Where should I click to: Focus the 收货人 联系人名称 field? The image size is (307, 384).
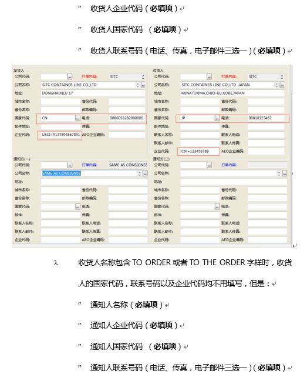coord(200,135)
